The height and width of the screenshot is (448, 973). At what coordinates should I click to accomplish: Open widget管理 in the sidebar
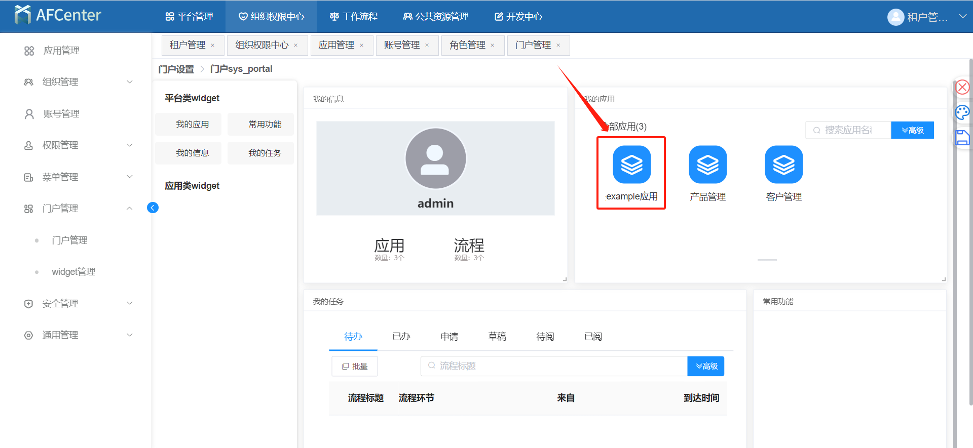(73, 272)
